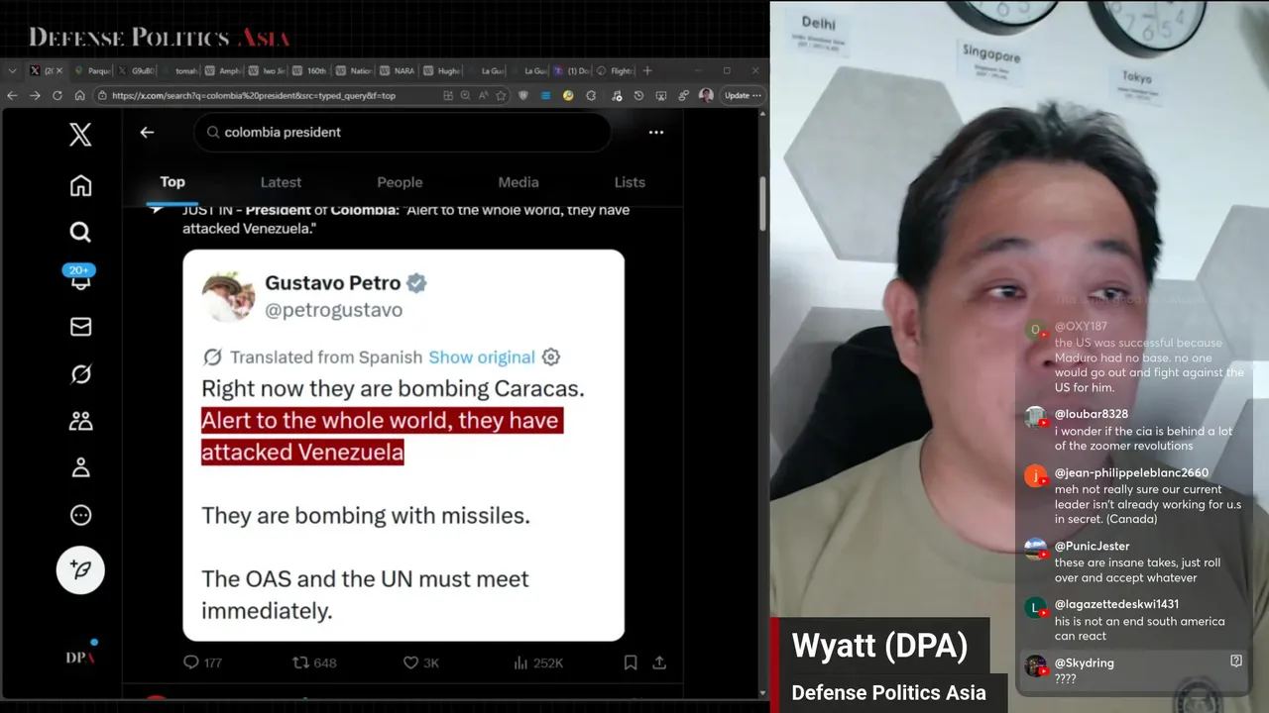Click chat username @PunicJester
The width and height of the screenshot is (1269, 713).
[1092, 546]
